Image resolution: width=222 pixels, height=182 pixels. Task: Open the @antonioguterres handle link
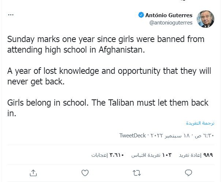coord(171,22)
